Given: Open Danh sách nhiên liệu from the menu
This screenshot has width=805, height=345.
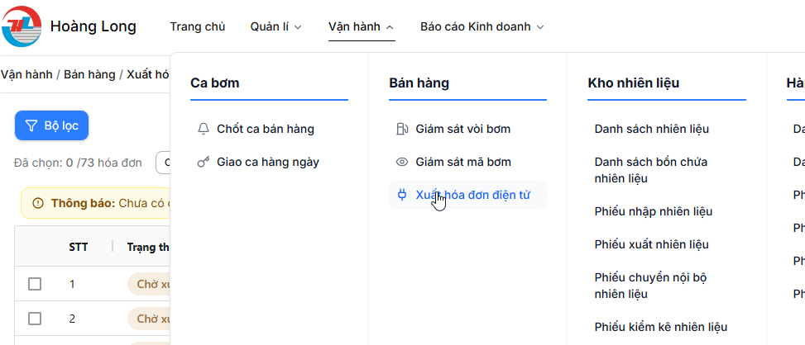Looking at the screenshot, I should [x=651, y=129].
